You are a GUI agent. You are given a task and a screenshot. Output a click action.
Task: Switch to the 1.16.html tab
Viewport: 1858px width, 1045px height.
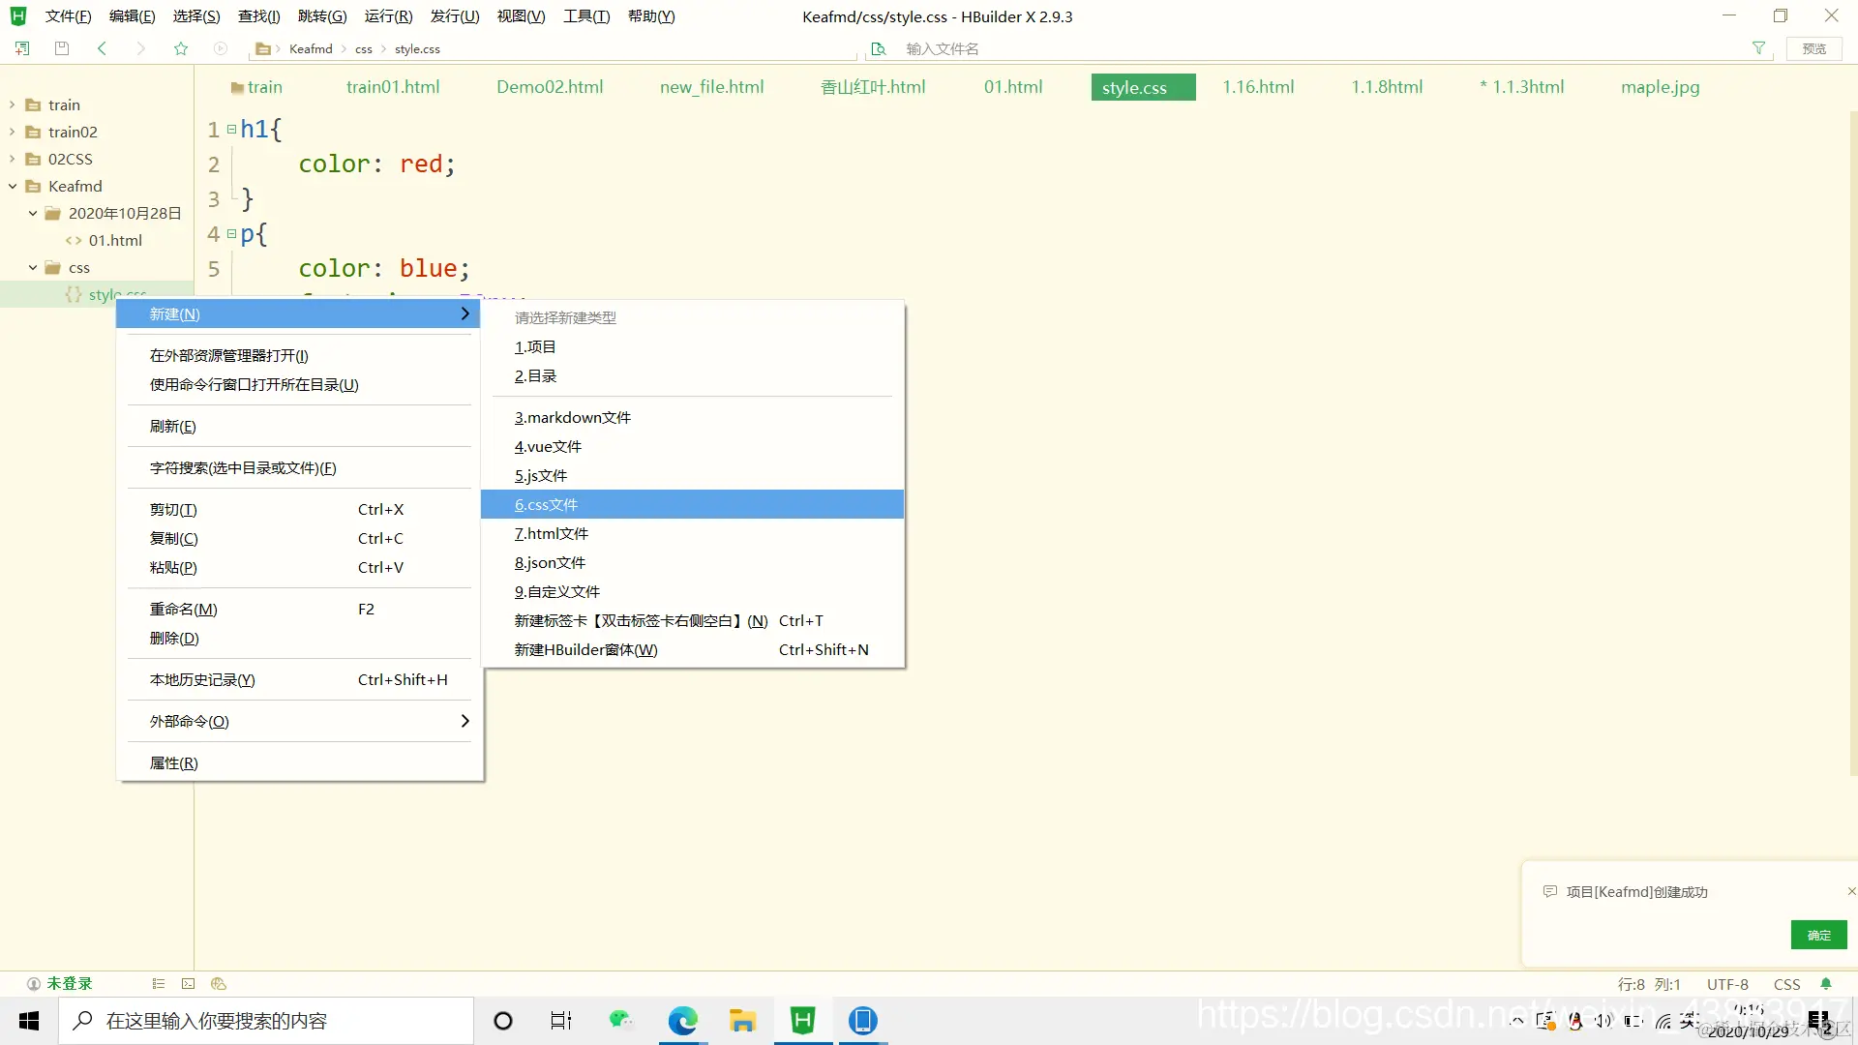point(1257,87)
